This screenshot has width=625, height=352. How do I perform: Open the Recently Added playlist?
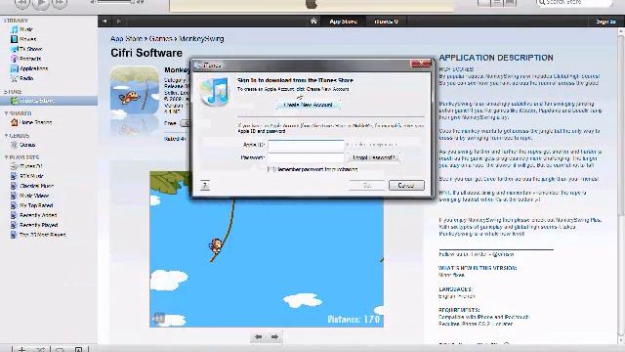coord(38,215)
